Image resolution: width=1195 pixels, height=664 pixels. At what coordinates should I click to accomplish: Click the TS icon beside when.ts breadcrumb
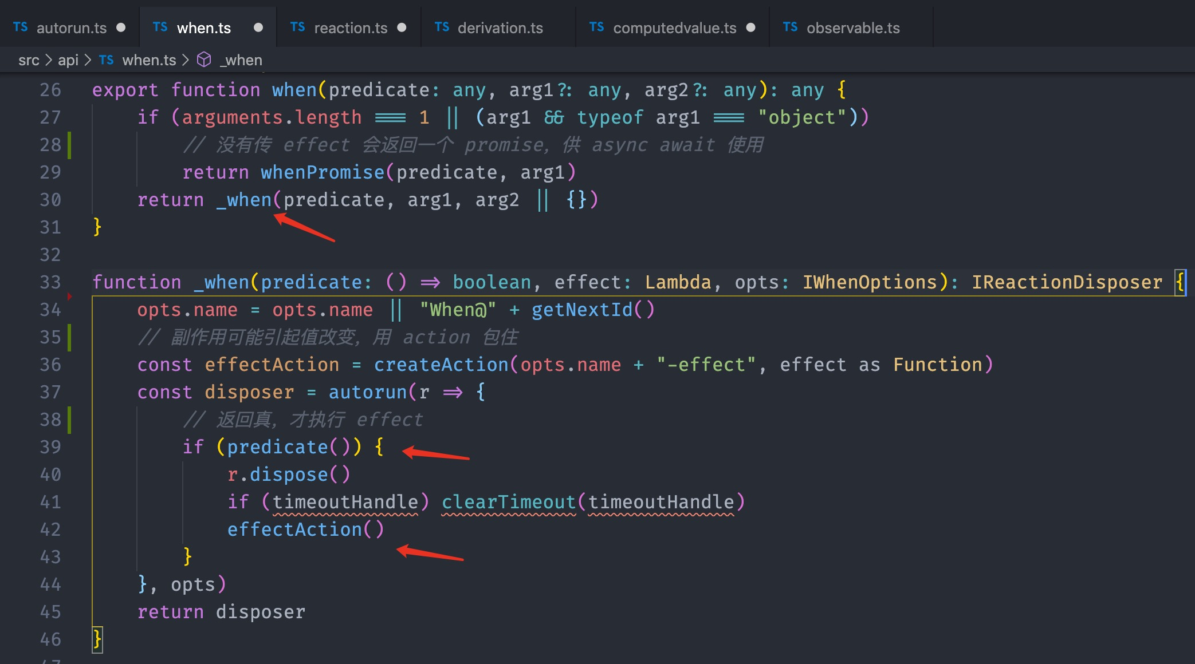106,60
